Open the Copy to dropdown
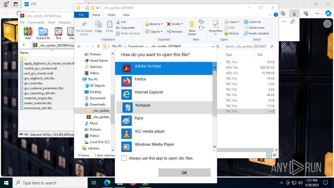Viewport: 334px width, 188px height. tap(154, 32)
